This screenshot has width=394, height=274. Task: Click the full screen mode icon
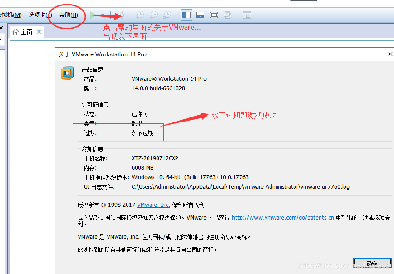214,15
